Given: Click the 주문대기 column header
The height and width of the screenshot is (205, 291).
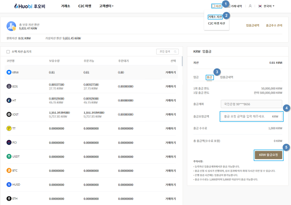Looking at the screenshot, I should [x=123, y=61].
